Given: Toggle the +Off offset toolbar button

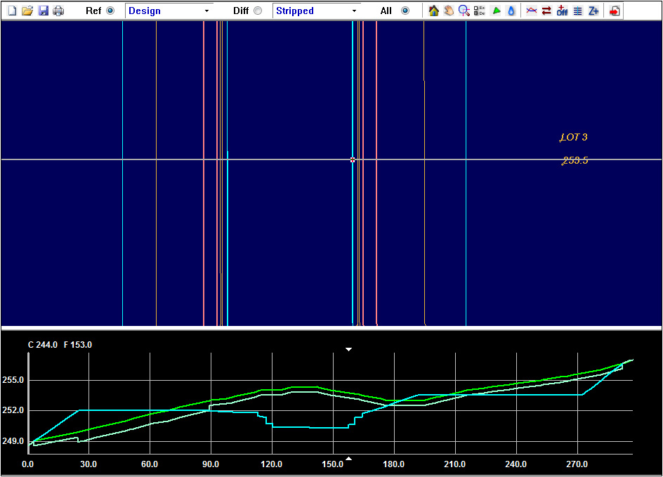Looking at the screenshot, I should point(562,11).
